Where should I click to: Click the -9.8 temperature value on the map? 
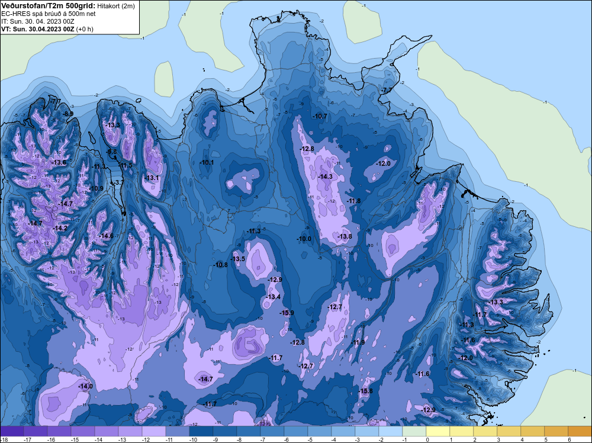pos(111,152)
